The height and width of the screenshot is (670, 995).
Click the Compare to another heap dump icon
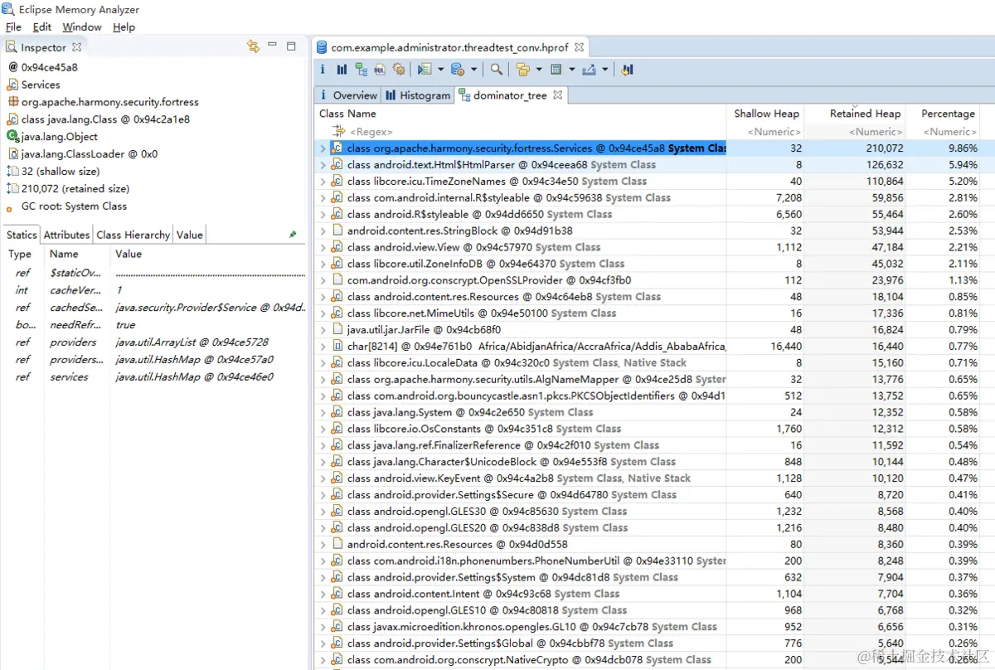[x=627, y=70]
